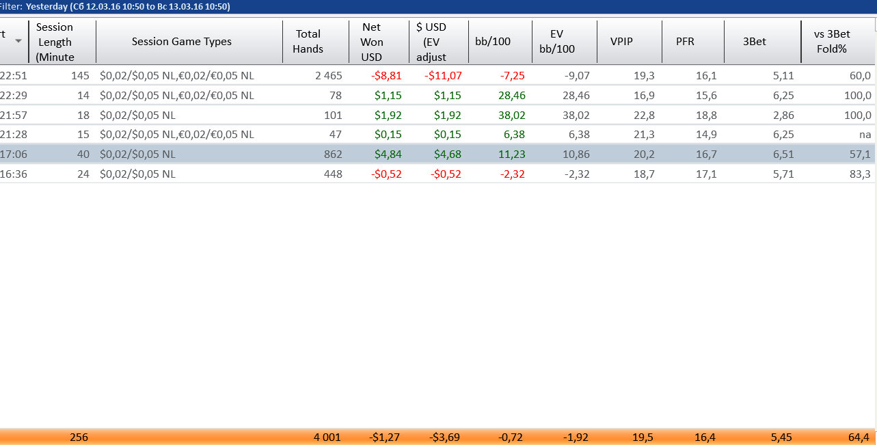This screenshot has width=877, height=445.
Task: Click net won $0,15 in Net Won column
Action: click(388, 135)
